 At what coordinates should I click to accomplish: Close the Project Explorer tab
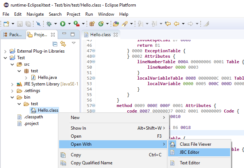pos(53,35)
